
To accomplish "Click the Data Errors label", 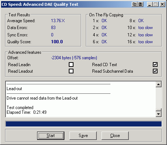I will (17, 28).
